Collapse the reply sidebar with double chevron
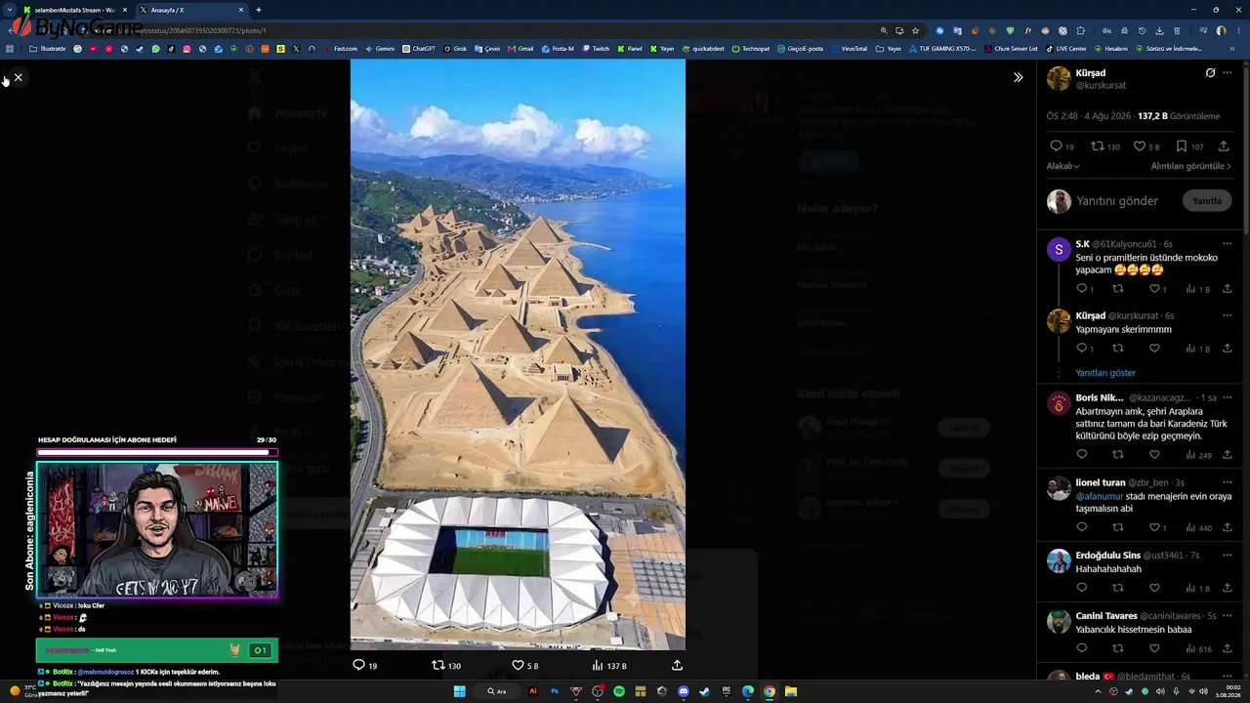1250x703 pixels. (1018, 77)
